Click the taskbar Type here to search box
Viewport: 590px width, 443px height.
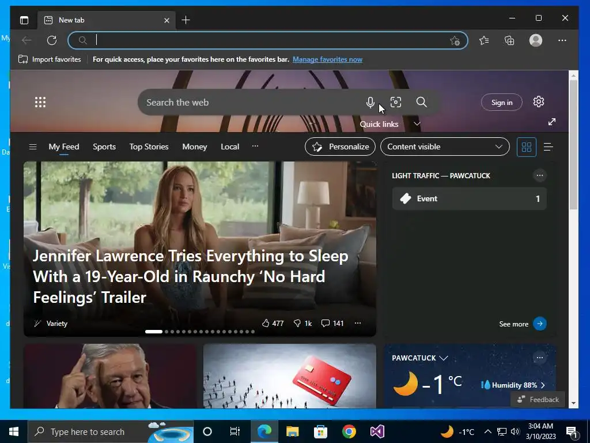pyautogui.click(x=111, y=431)
